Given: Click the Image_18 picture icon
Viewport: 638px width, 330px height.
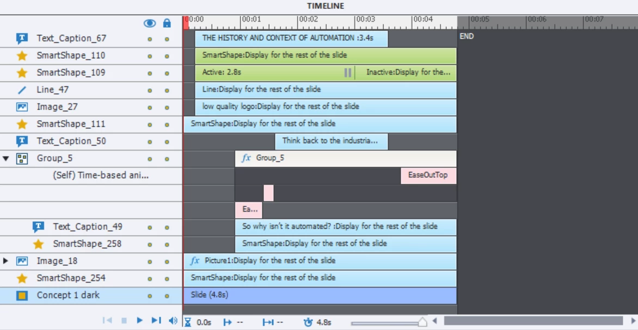Looking at the screenshot, I should 22,261.
